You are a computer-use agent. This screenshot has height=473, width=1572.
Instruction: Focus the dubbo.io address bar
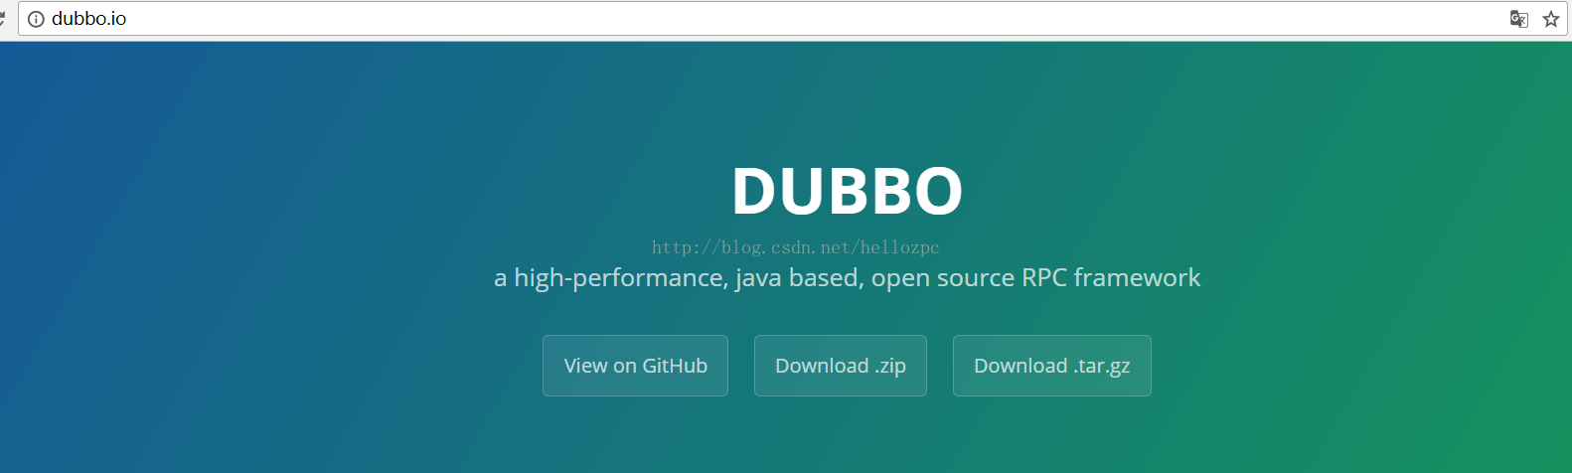coord(793,19)
